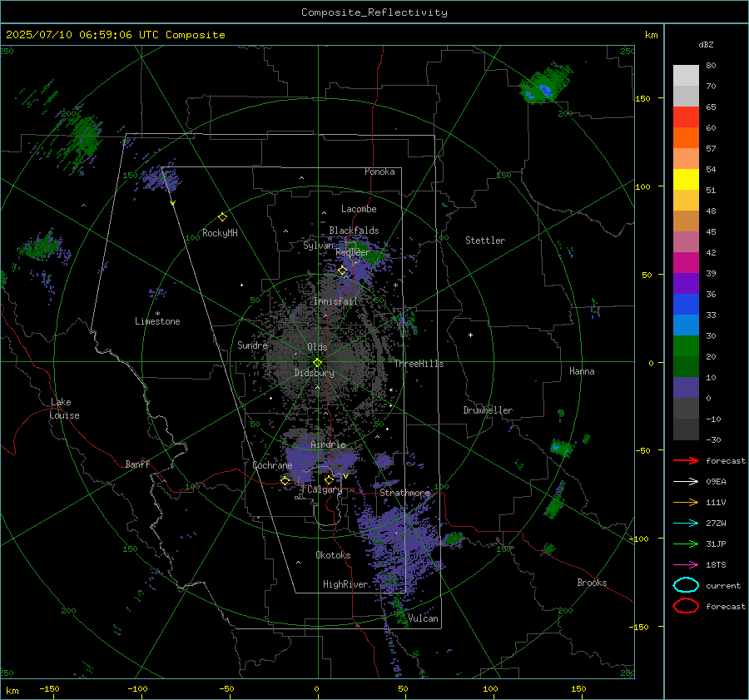
Task: Click the red forecast ellipse legend icon
Action: coord(686,606)
